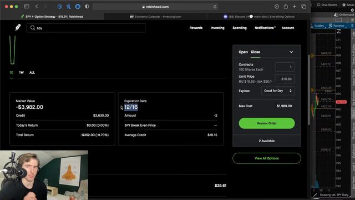Select the 1W chart range
The image size is (355, 200).
tap(21, 73)
